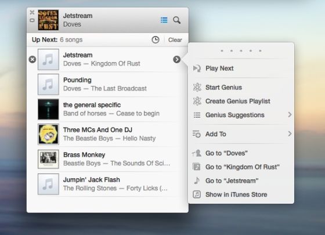Click the artist name Doves in header
Screen dimensions: 325x235
pyautogui.click(x=72, y=24)
